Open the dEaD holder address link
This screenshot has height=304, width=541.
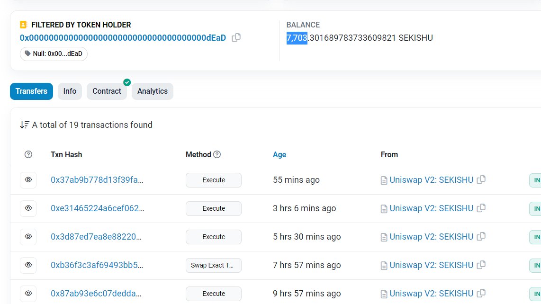point(123,38)
